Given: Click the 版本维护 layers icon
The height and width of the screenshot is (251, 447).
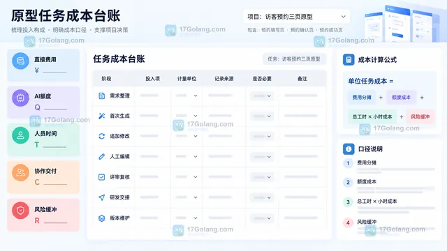Looking at the screenshot, I should pyautogui.click(x=101, y=218).
